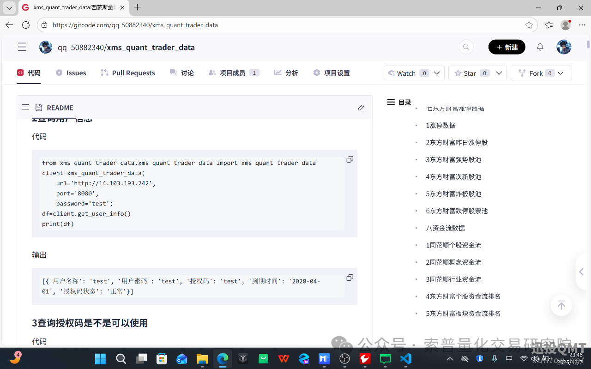
Task: Click the hamburger icon beside README title
Action: pyautogui.click(x=25, y=107)
